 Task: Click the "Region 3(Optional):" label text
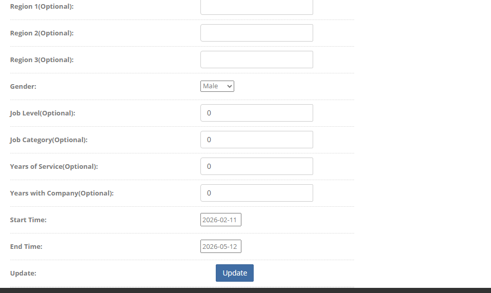click(42, 60)
